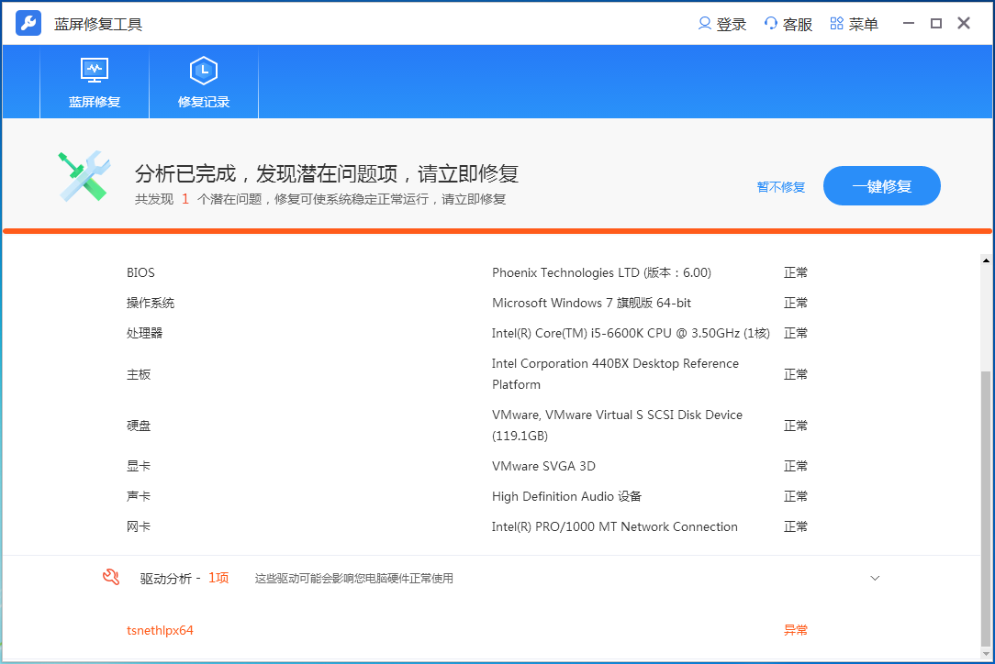995x664 pixels.
Task: Click the 客服 headset icon
Action: click(x=769, y=23)
